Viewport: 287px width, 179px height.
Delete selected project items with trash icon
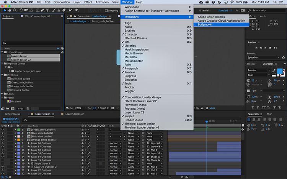pos(28,109)
